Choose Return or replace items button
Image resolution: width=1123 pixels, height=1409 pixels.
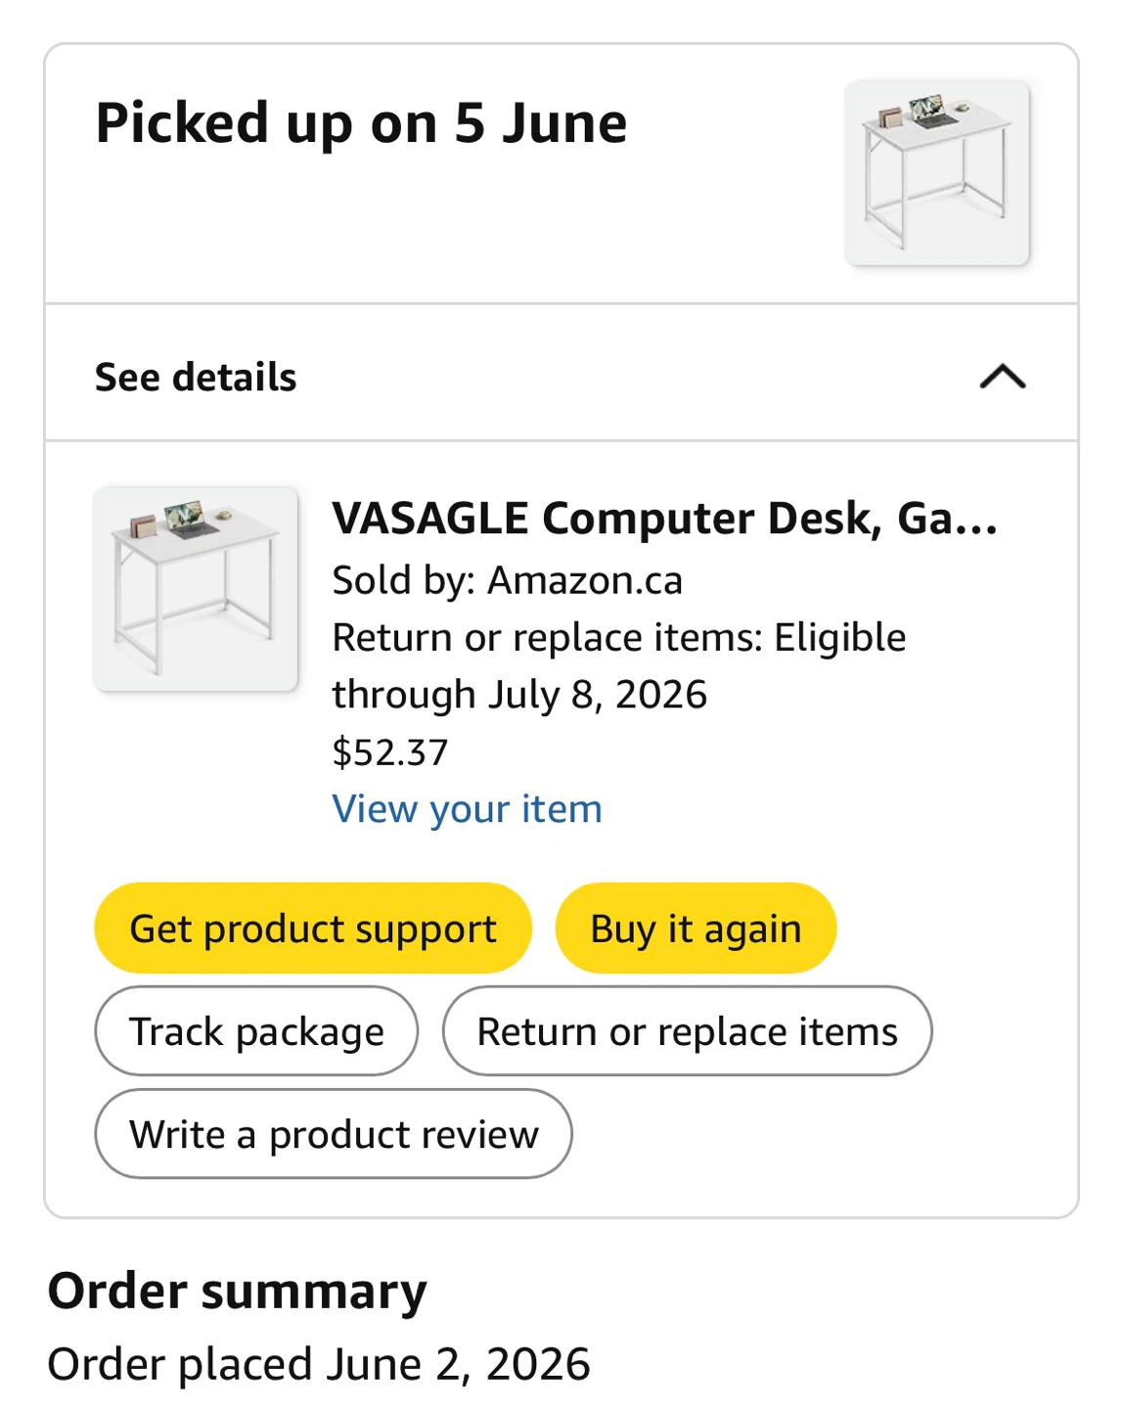coord(687,1030)
